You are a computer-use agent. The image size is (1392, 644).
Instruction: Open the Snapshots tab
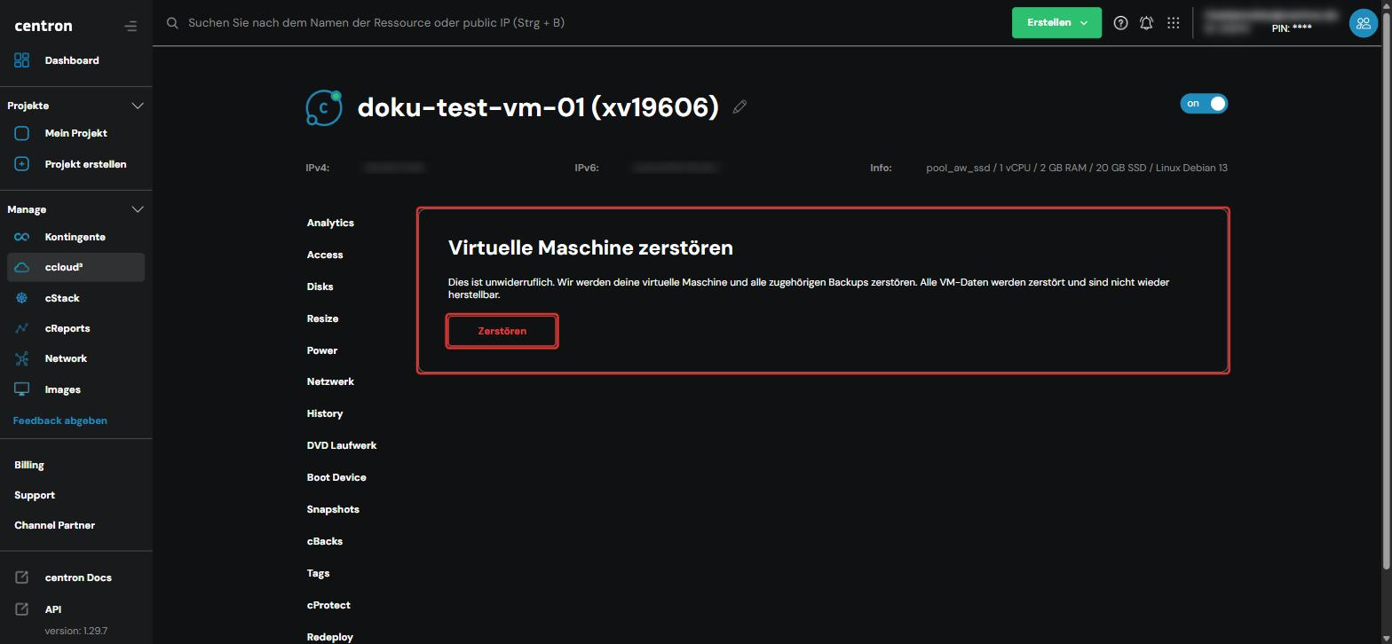333,509
